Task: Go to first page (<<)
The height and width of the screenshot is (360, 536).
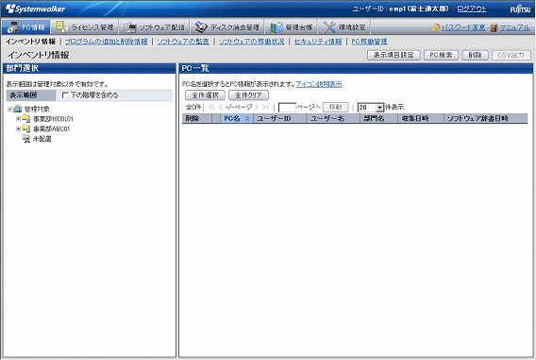Action: [x=211, y=108]
